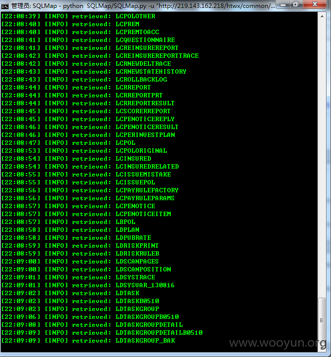Select the line LCRNEWDELTRACE

[86, 64]
